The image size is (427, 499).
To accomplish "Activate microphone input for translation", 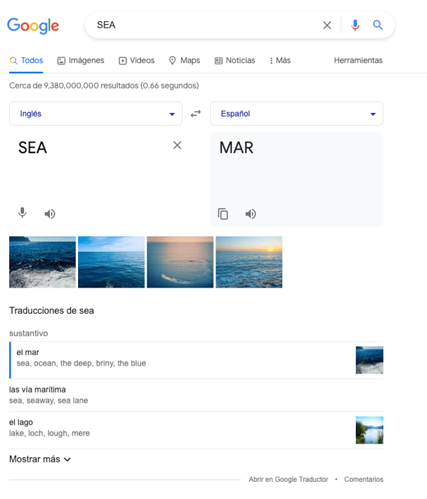I will click(x=23, y=213).
